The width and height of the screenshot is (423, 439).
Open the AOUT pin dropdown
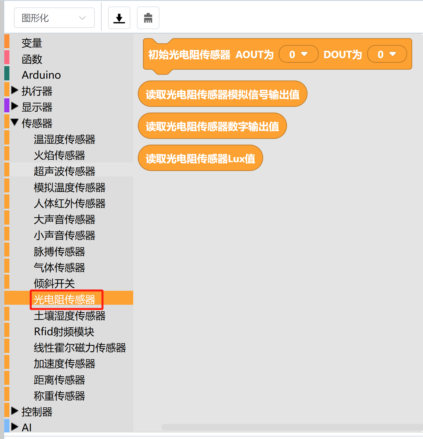[298, 54]
